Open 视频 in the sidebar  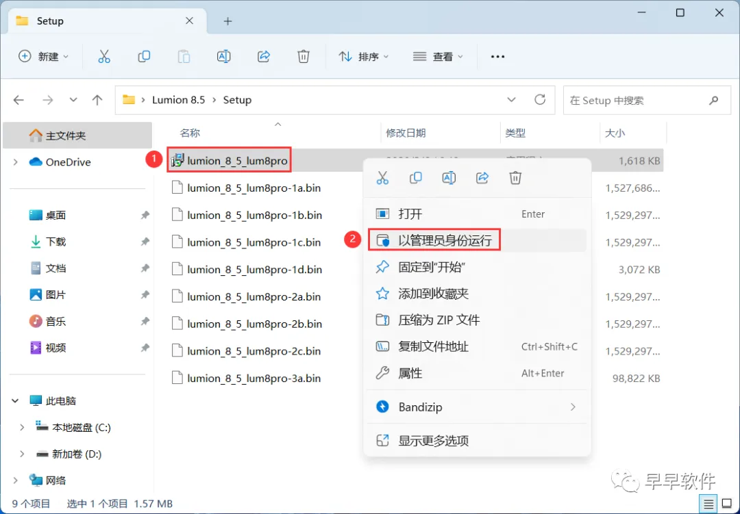pos(56,348)
